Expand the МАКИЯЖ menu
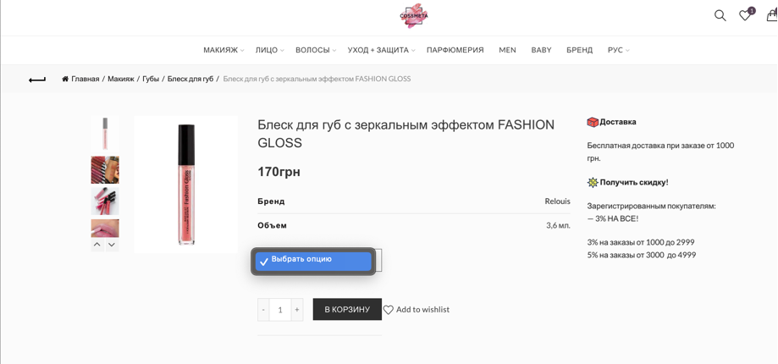 click(x=223, y=50)
